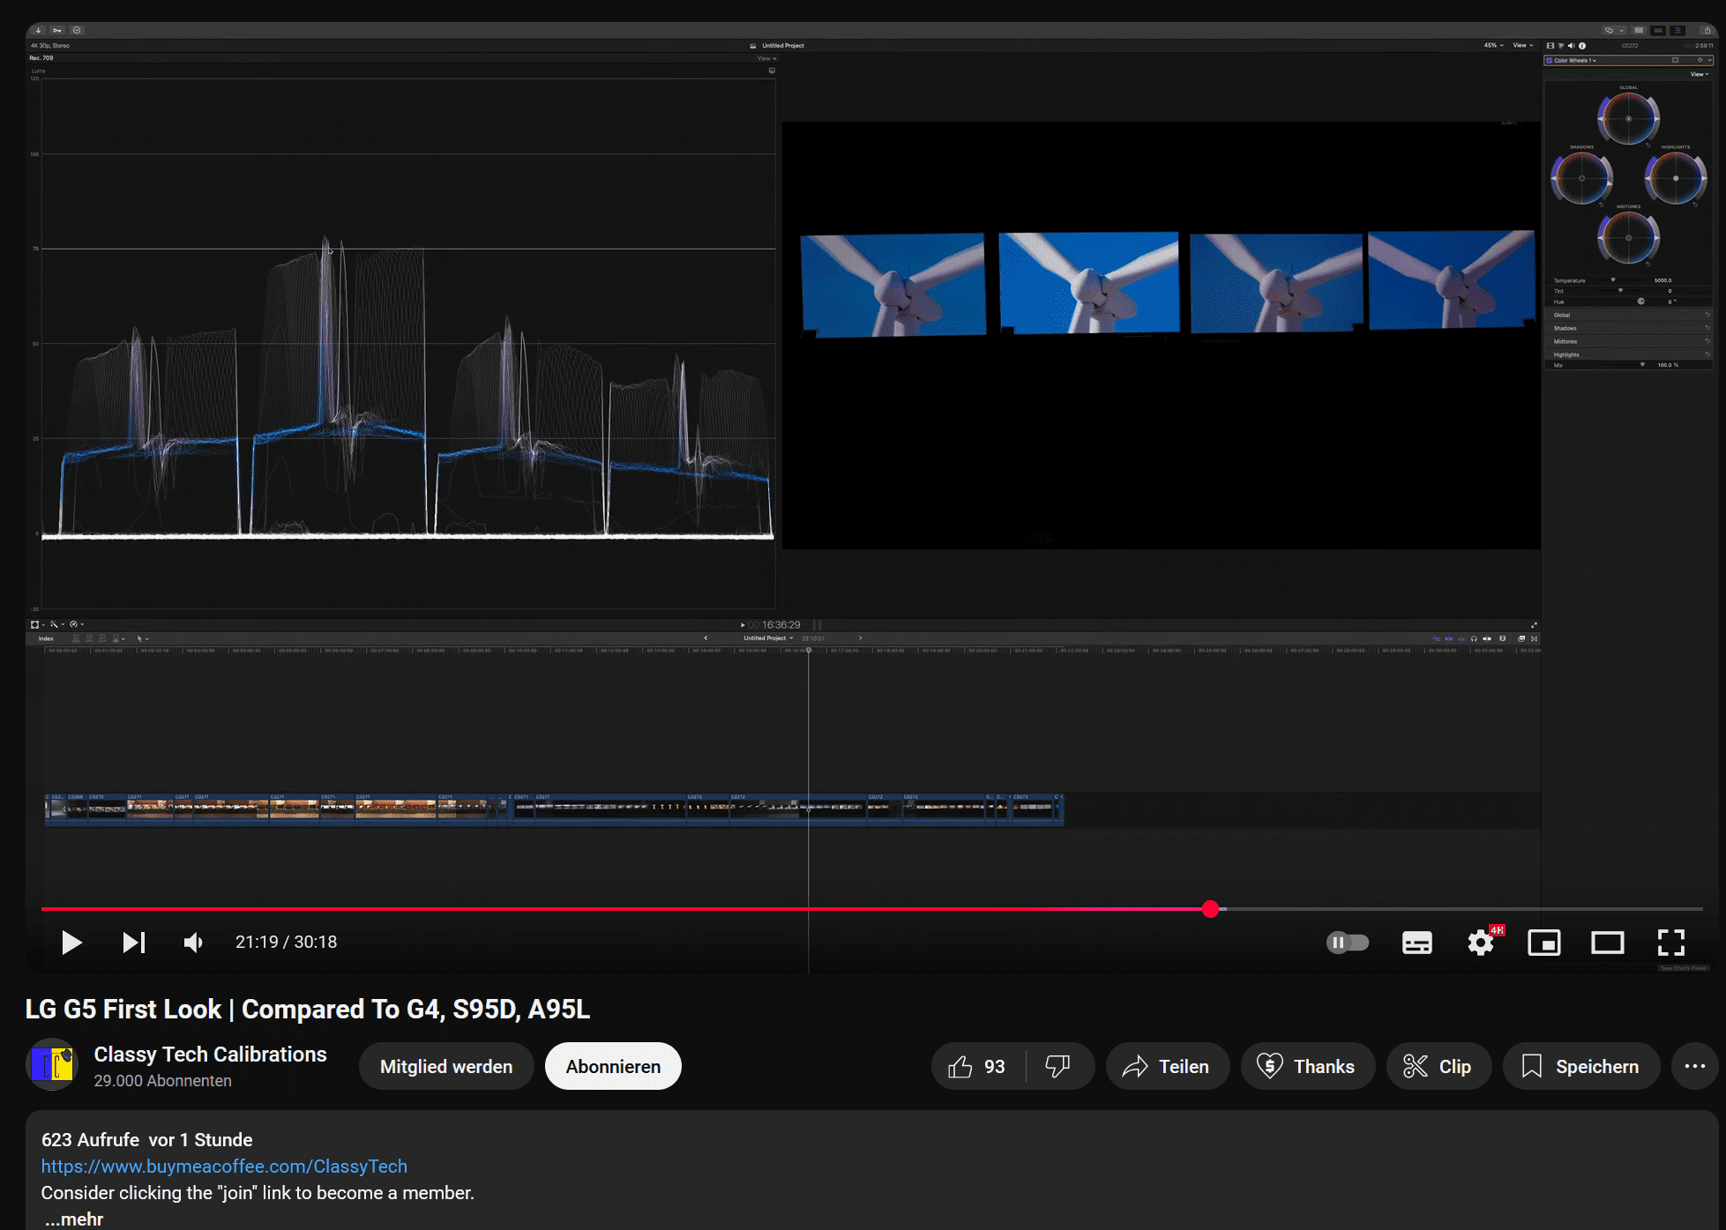This screenshot has width=1726, height=1230.
Task: Click the Hue dial control
Action: pyautogui.click(x=1641, y=302)
